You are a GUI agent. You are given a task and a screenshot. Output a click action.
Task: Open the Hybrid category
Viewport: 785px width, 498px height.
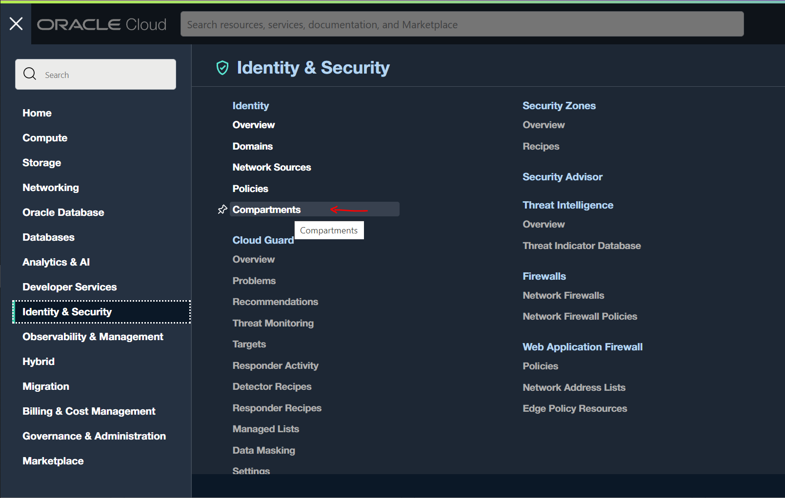39,362
